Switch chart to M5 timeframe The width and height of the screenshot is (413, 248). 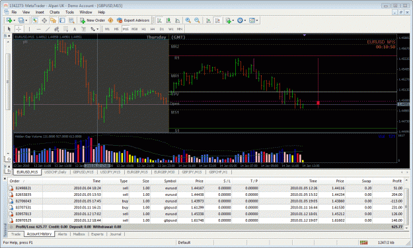point(116,29)
